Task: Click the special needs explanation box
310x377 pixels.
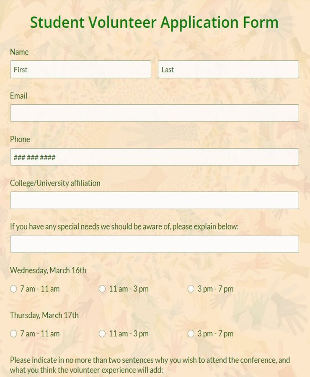Action: [155, 244]
